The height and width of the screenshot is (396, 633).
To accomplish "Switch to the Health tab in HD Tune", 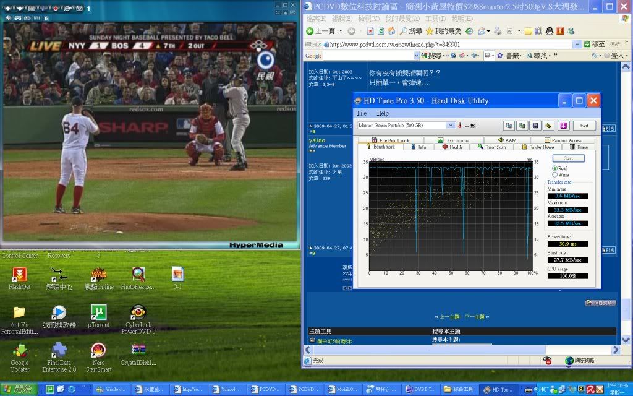I will (452, 147).
